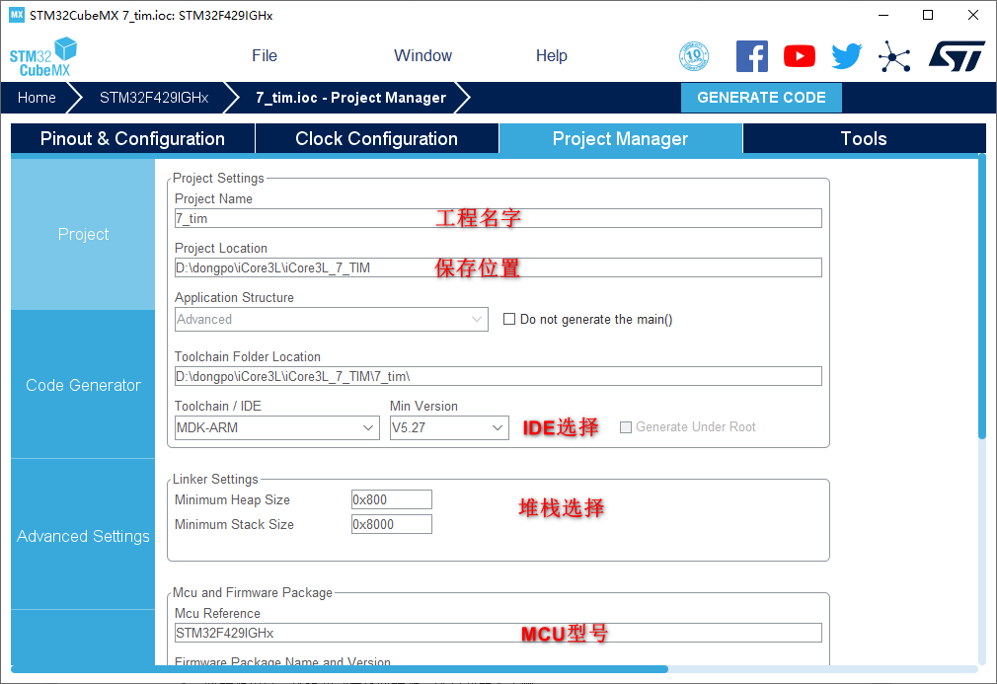
Task: Open the Facebook icon link
Action: click(x=752, y=56)
